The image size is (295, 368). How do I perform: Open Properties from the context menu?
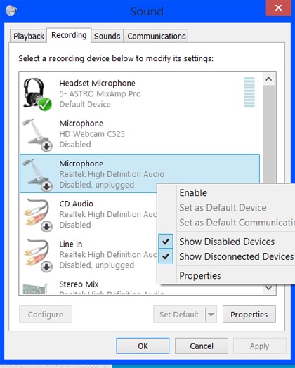click(200, 275)
